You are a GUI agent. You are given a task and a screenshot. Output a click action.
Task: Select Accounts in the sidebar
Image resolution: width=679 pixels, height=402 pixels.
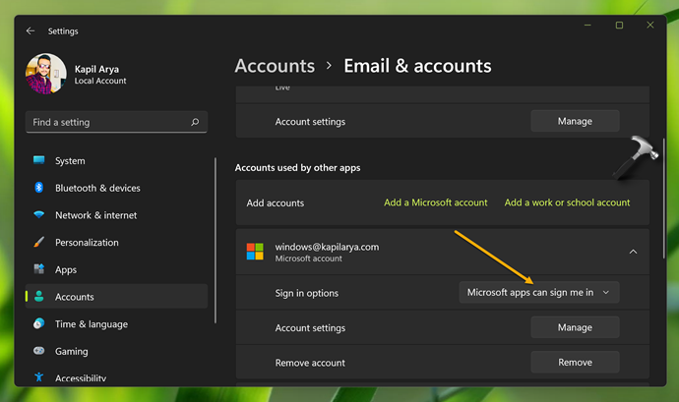[x=75, y=297]
